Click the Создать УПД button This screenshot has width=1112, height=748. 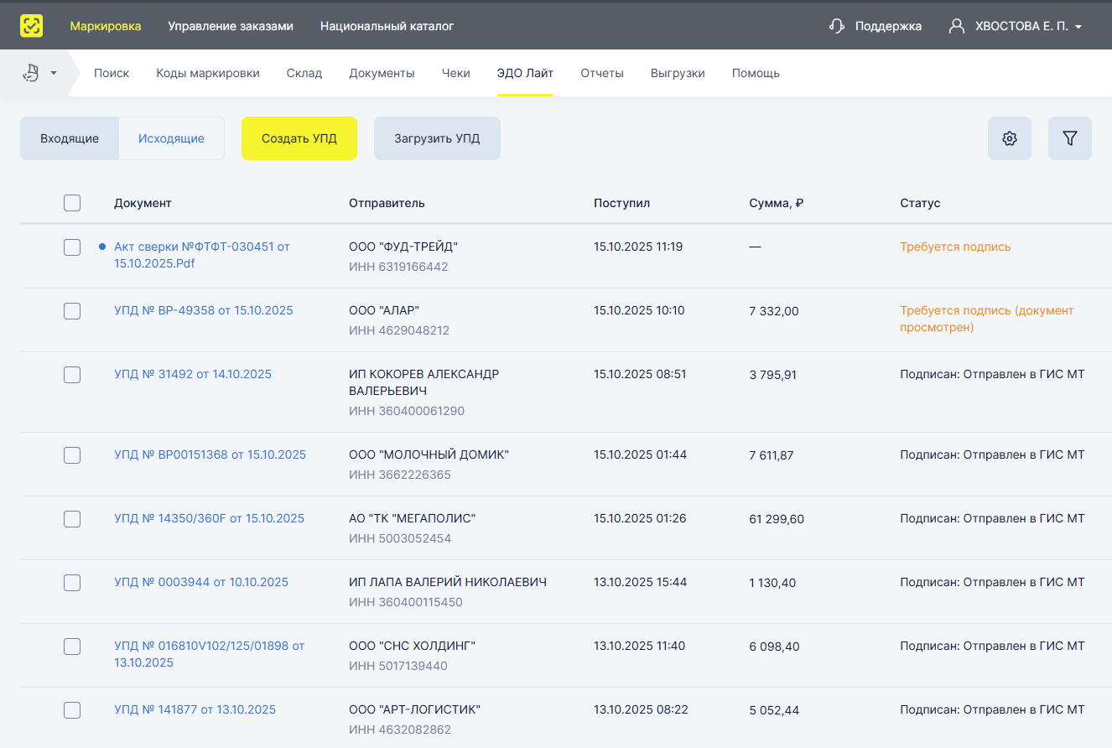[x=299, y=138]
